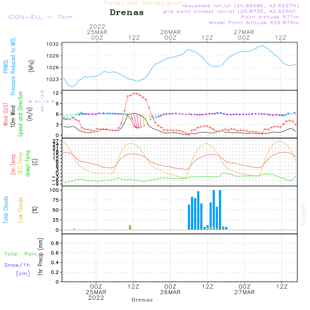310x310 pixels.
Task: Click the "Forecast Meteogram" heading
Action: [x=144, y=3]
